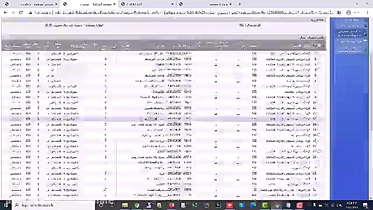Reload the page with the refresh icon
The height and width of the screenshot is (210, 373).
pos(21,13)
